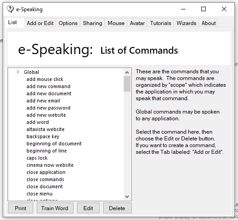Go to the Sharing tab
This screenshot has height=220, width=238.
92,23
